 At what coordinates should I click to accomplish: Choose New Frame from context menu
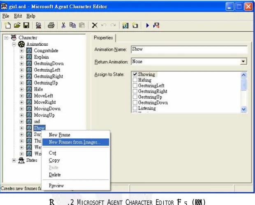(76, 135)
